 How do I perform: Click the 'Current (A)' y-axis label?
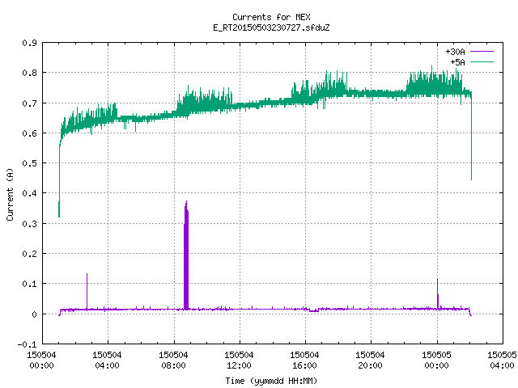(10, 194)
